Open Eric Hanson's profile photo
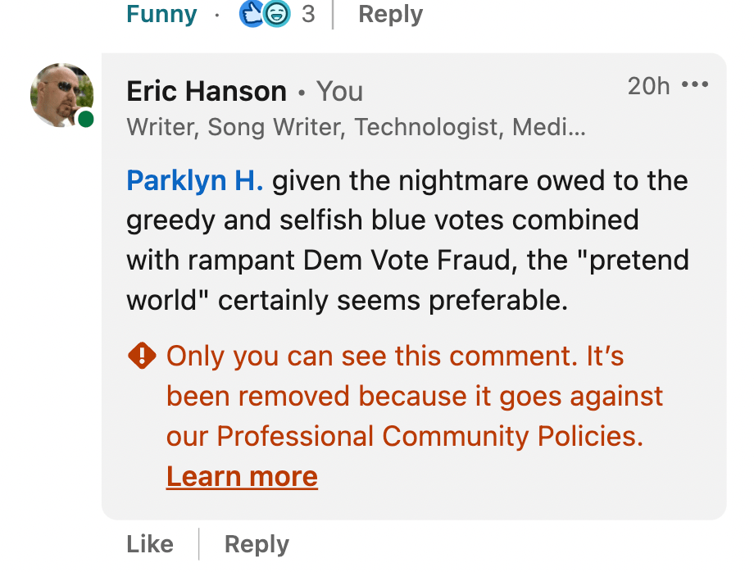Viewport: 754px width, 572px height. point(61,95)
